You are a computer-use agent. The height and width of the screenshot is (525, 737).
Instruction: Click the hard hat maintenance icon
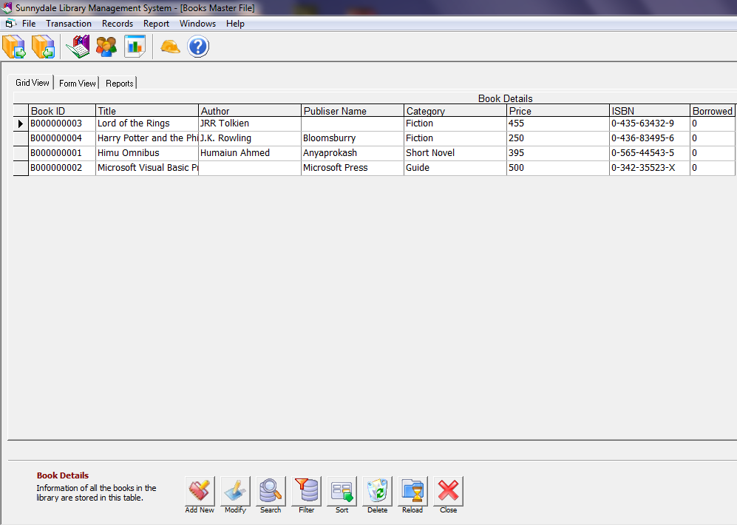pos(169,46)
